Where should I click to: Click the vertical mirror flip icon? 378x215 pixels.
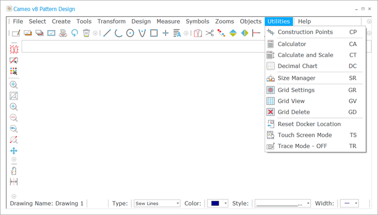click(x=233, y=33)
